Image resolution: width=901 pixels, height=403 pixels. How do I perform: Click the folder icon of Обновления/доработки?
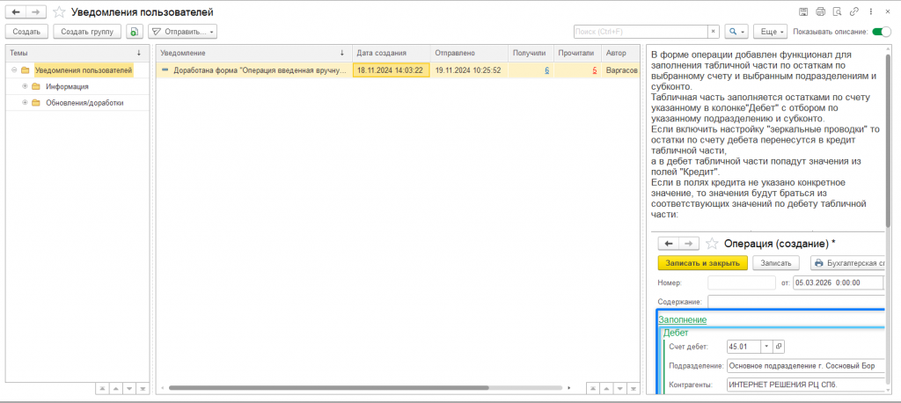(x=35, y=103)
